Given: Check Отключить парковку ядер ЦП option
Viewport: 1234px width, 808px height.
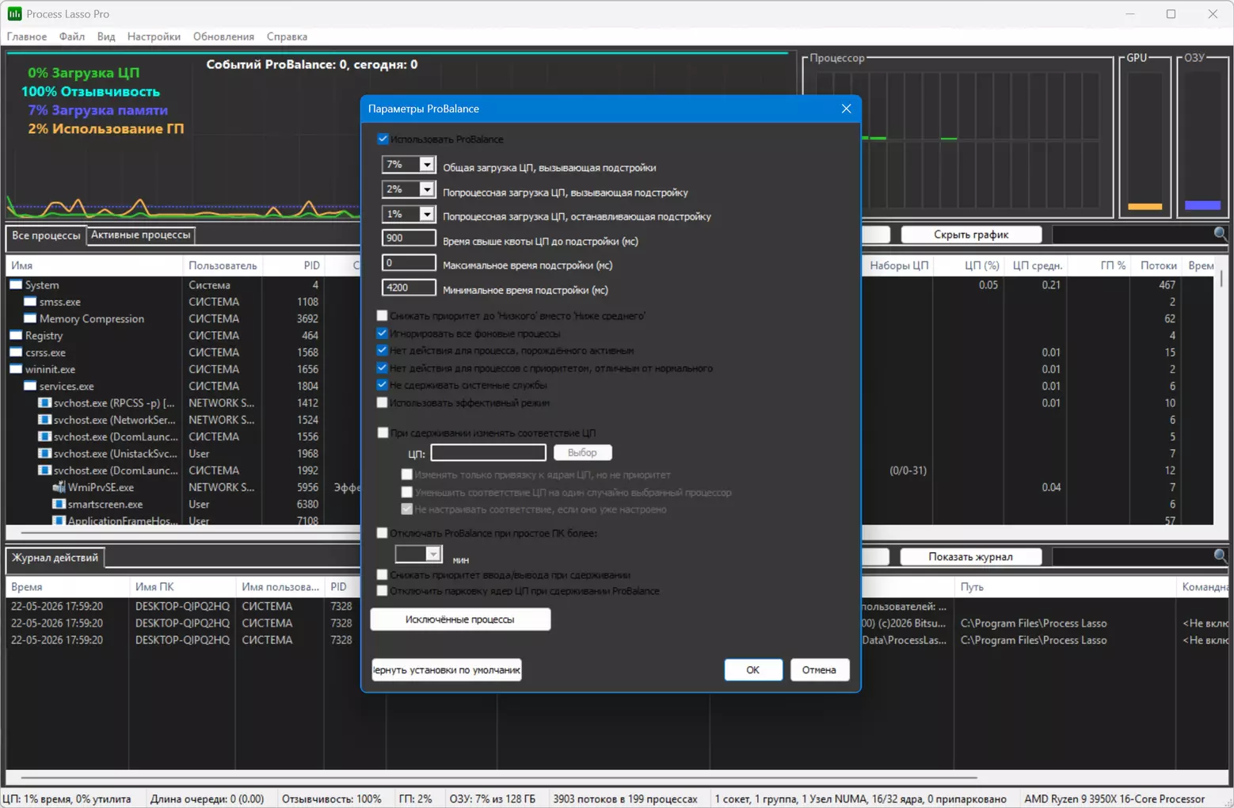Looking at the screenshot, I should click(x=383, y=591).
